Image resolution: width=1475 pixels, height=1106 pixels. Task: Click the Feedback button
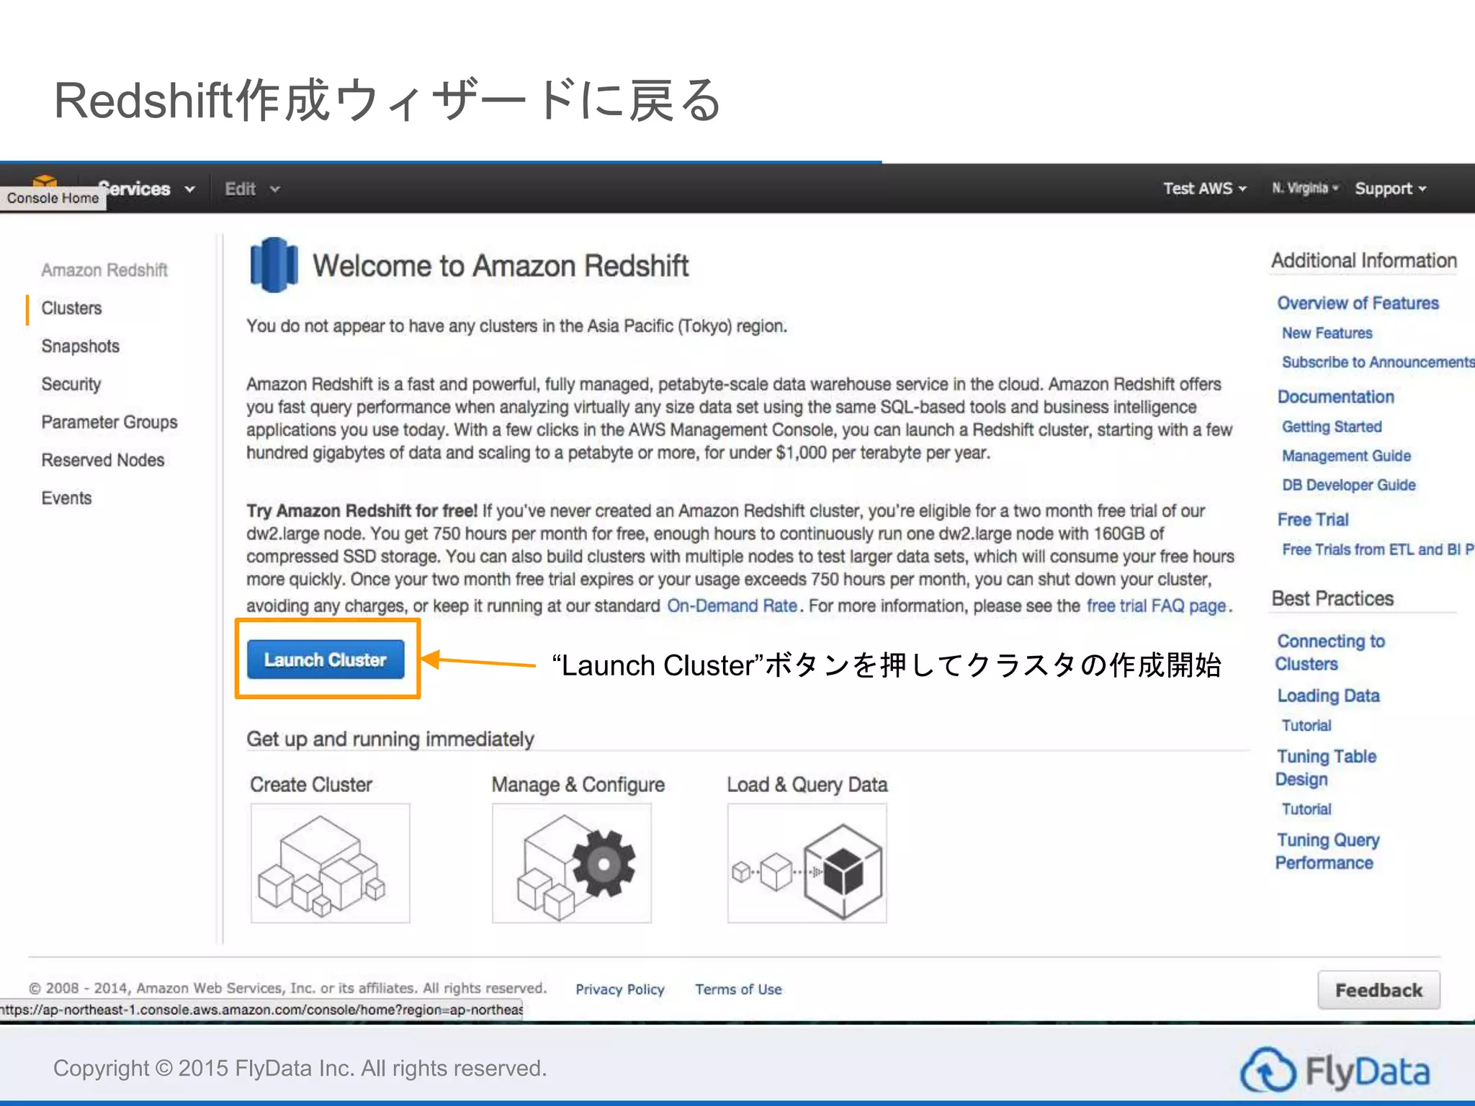1378,990
